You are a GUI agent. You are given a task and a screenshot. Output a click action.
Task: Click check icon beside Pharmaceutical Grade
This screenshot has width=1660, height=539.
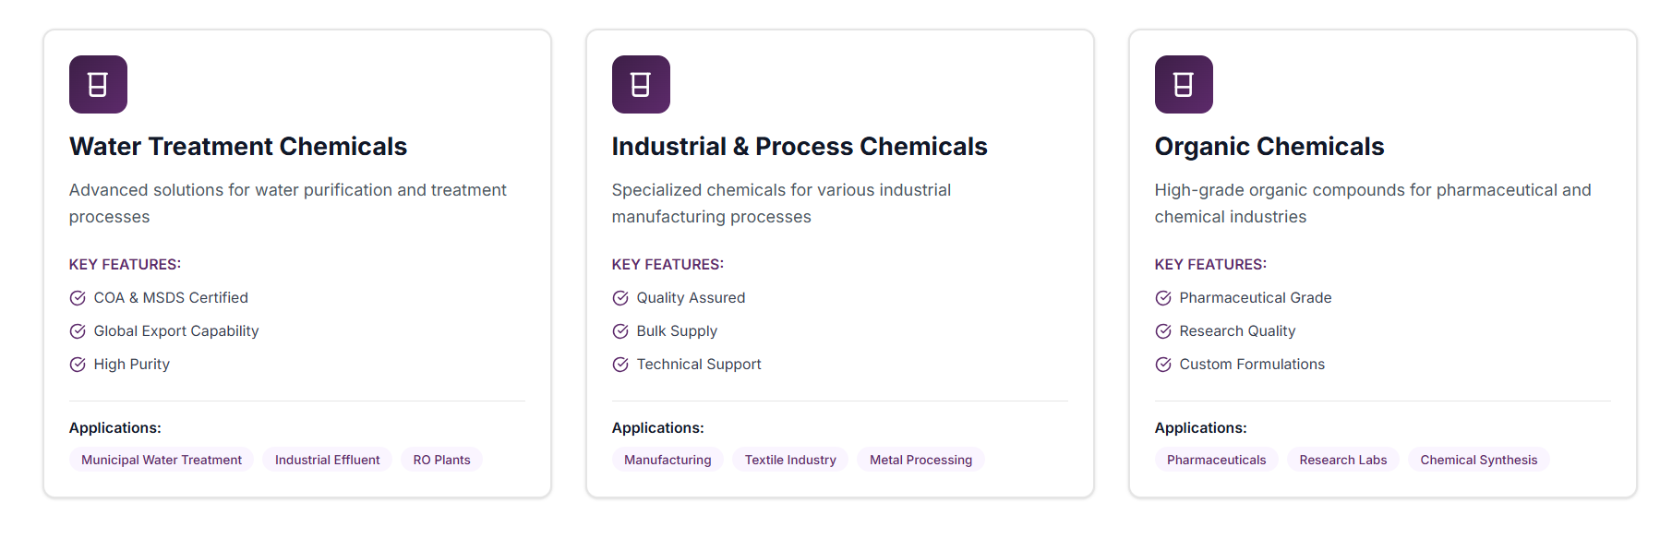(x=1163, y=298)
